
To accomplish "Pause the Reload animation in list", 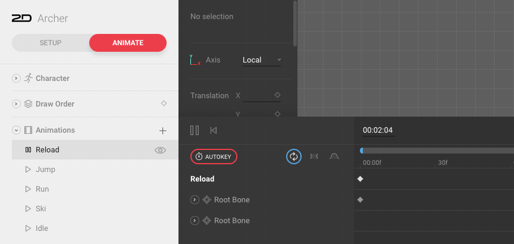I will coord(28,150).
